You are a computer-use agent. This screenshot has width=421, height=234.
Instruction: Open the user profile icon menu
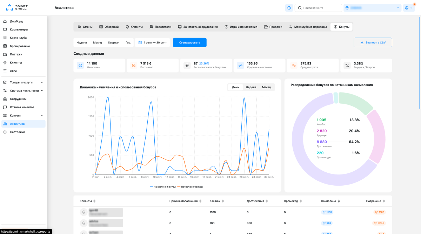tap(409, 8)
